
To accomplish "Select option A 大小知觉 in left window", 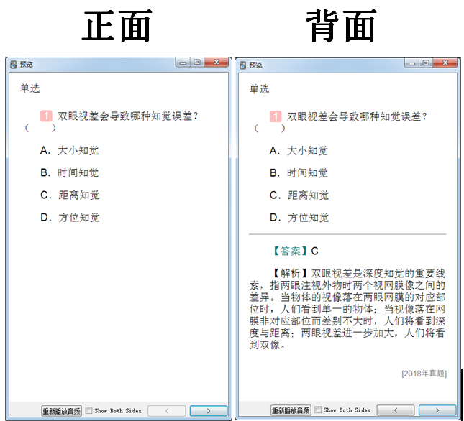I will [x=69, y=150].
